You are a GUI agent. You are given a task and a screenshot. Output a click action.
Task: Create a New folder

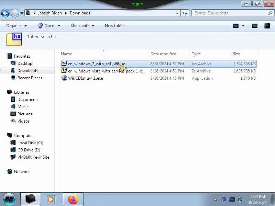[115, 26]
